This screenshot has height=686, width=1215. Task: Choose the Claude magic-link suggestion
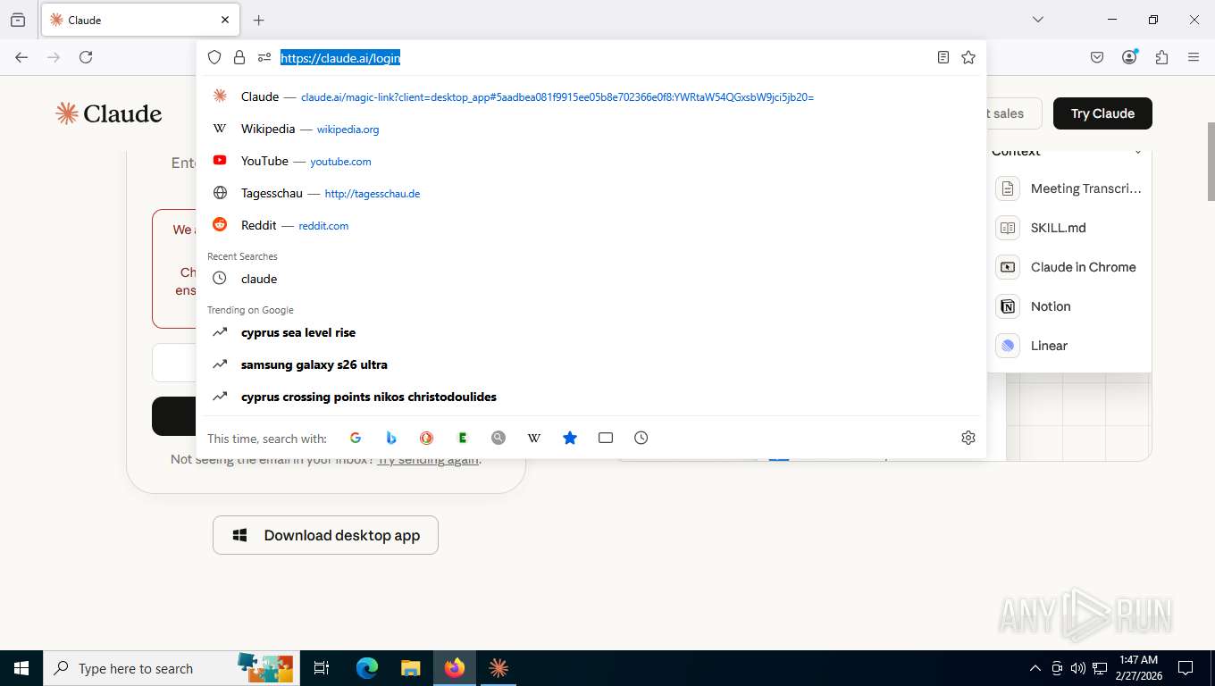coord(591,96)
